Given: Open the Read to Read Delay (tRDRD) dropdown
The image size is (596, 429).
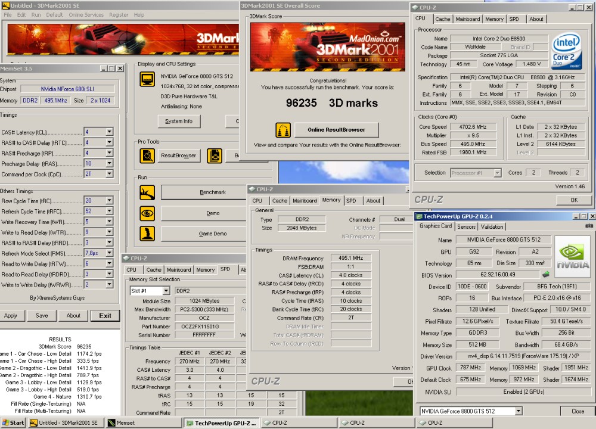Looking at the screenshot, I should pos(109,274).
